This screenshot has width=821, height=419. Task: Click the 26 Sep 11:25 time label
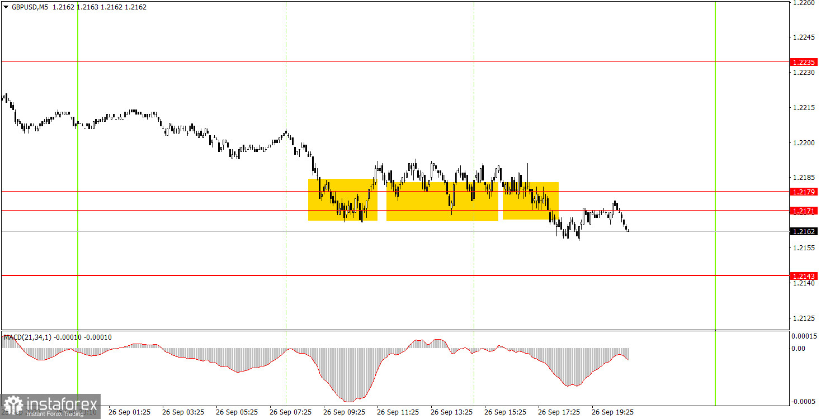398,412
